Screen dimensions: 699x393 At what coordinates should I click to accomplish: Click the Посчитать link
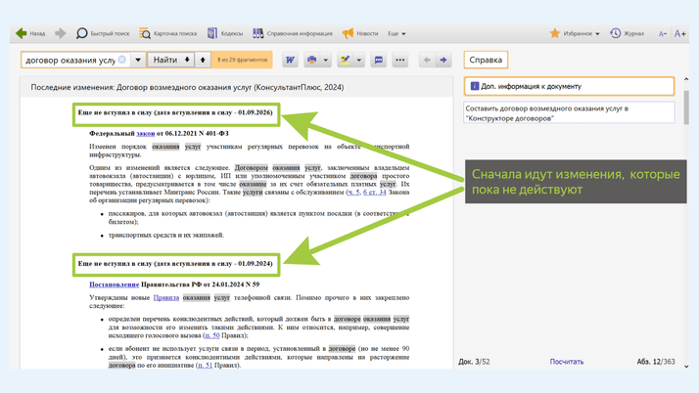click(x=566, y=362)
